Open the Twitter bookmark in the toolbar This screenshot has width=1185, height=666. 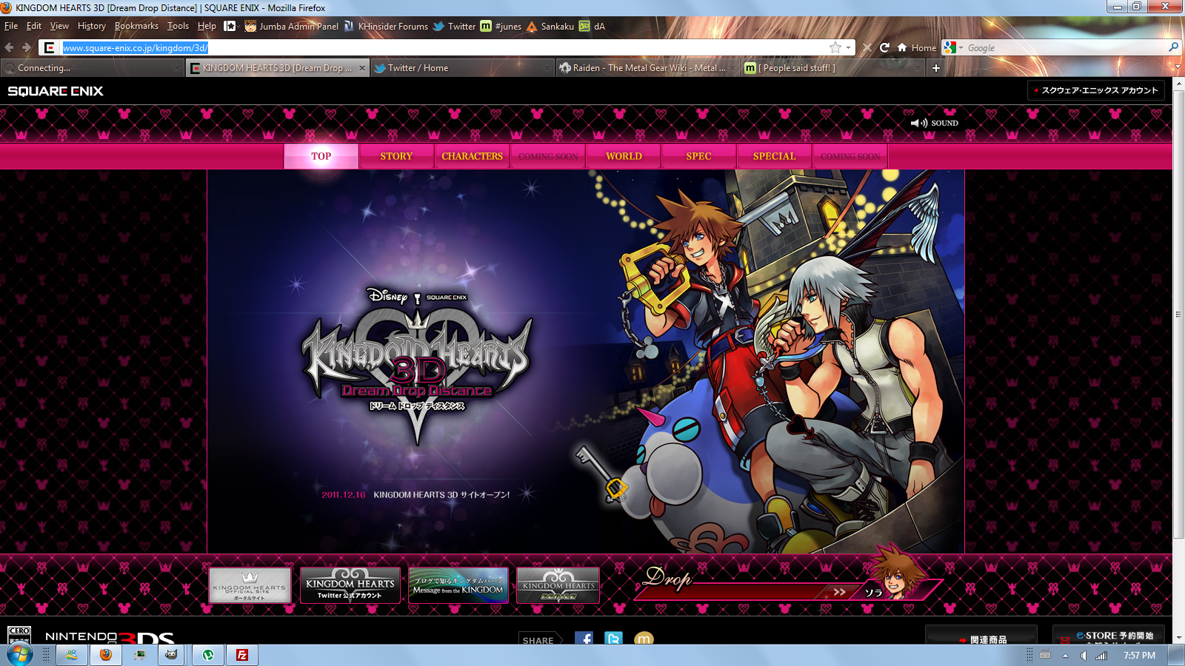455,26
